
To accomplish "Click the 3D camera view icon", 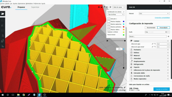I will point(99,7).
